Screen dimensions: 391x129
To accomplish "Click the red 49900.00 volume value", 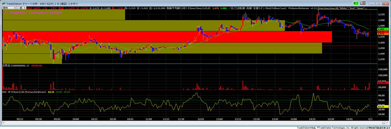I will pos(36,66).
